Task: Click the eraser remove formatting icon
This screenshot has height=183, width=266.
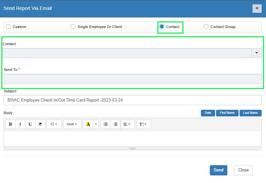Action: click(x=40, y=124)
